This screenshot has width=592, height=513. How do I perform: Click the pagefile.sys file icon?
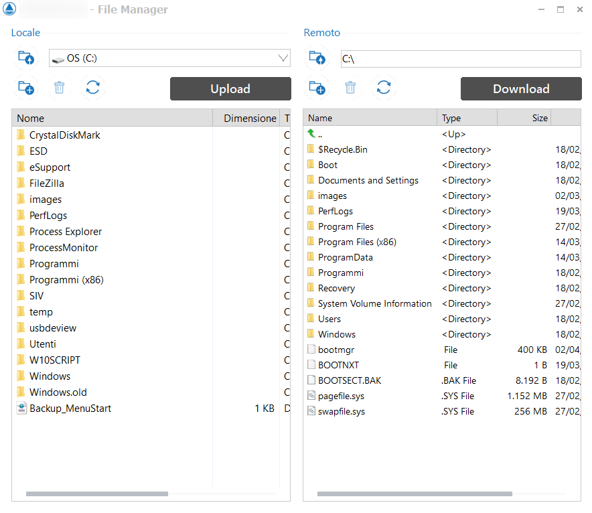tap(311, 396)
